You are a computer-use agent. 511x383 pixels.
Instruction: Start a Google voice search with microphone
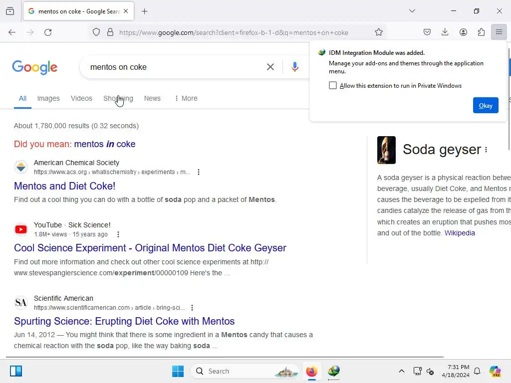294,67
